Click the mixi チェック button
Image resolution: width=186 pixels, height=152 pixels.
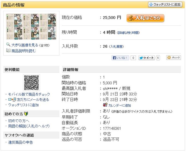click(173, 58)
